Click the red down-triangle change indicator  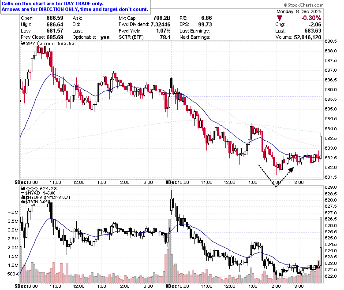pos(280,18)
